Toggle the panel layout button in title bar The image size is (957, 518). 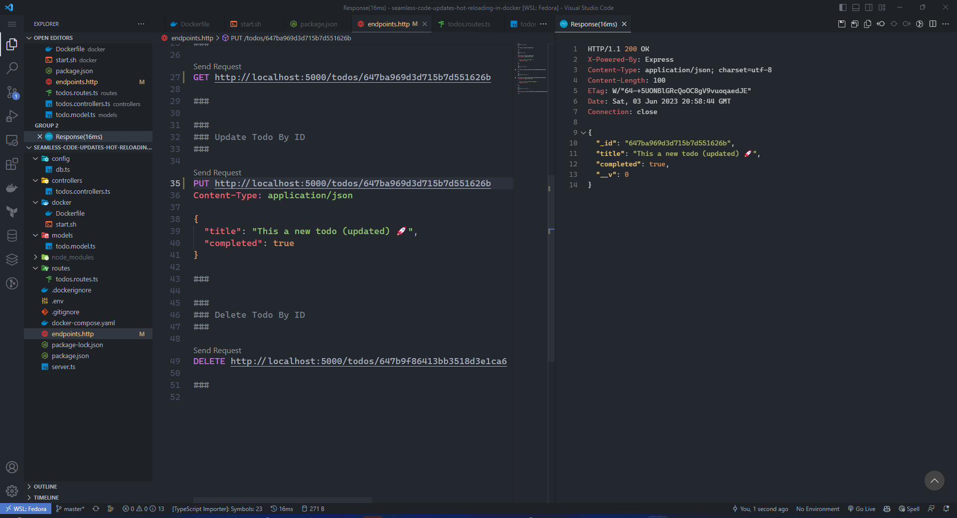(x=856, y=7)
